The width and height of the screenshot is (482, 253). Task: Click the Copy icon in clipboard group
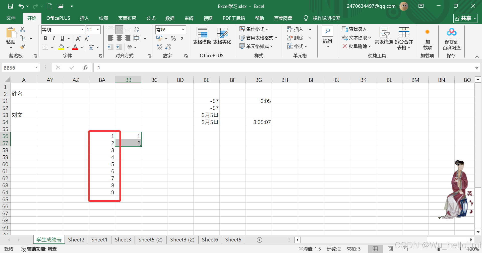pos(23,38)
